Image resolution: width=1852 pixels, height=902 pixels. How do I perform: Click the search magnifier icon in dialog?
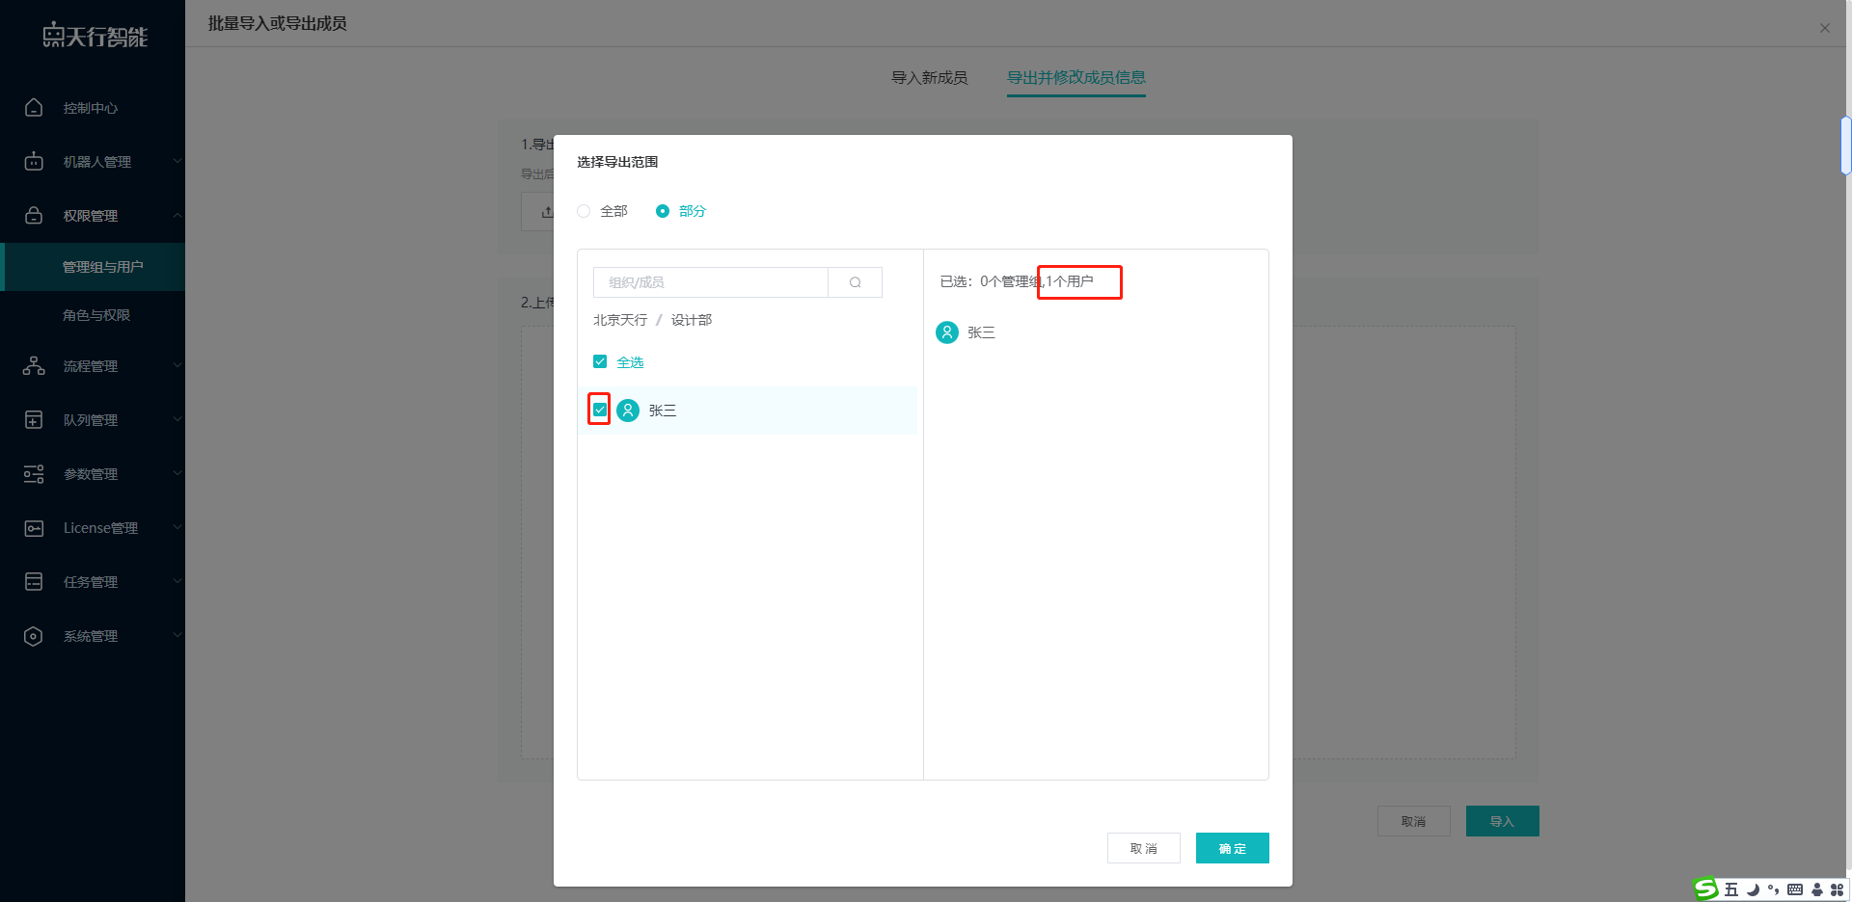tap(855, 282)
